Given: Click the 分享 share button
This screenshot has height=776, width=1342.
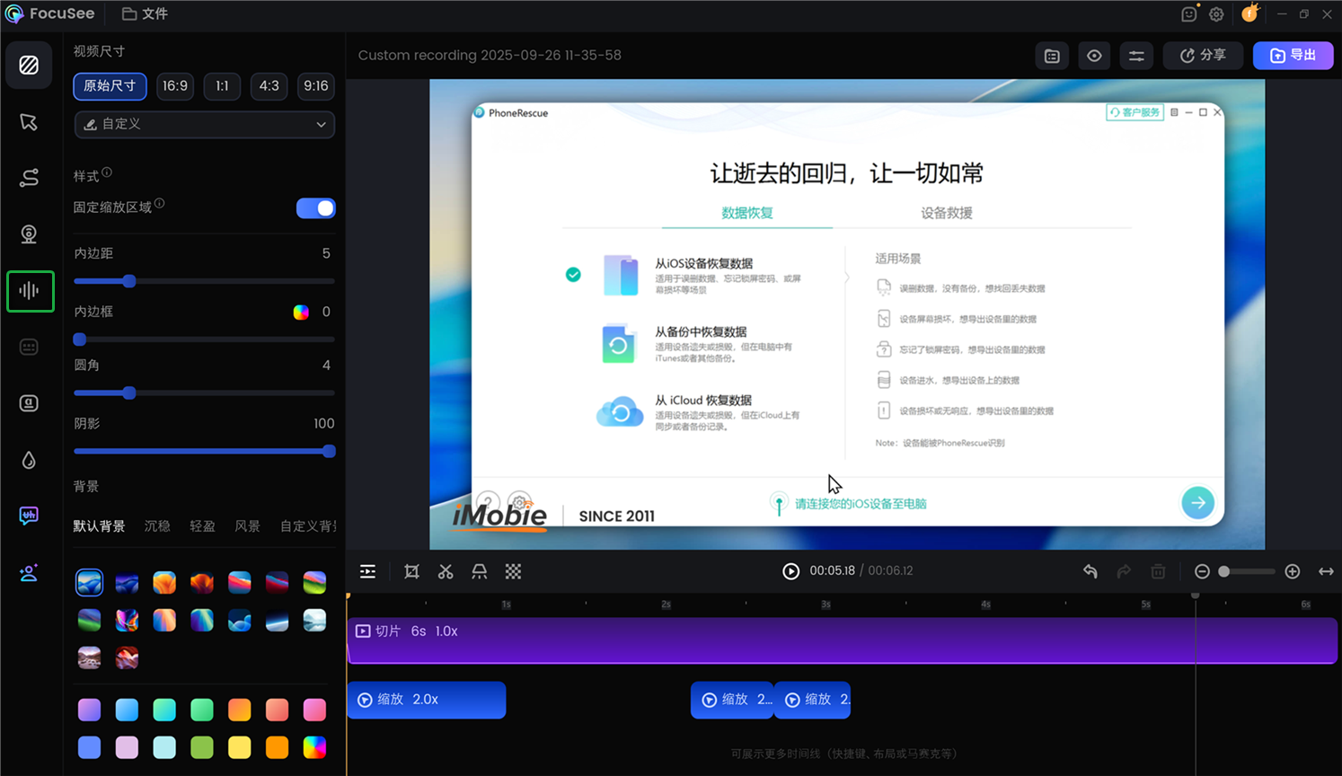Looking at the screenshot, I should point(1203,56).
